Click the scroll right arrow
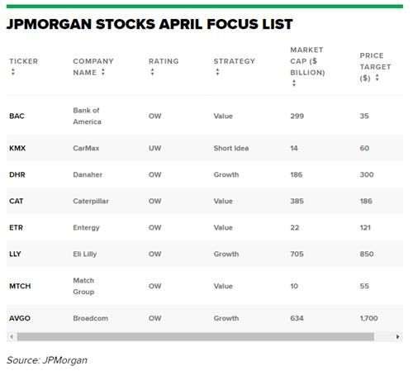Image resolution: width=413 pixels, height=371 pixels. pyautogui.click(x=397, y=336)
